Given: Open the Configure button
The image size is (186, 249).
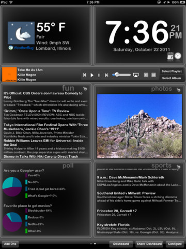Looking at the screenshot, I should pyautogui.click(x=175, y=244).
